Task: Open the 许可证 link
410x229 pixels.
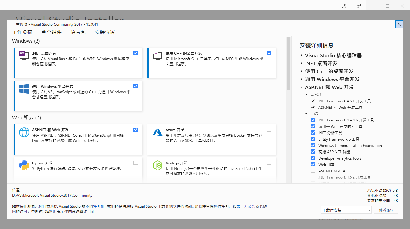Action: coord(99,206)
